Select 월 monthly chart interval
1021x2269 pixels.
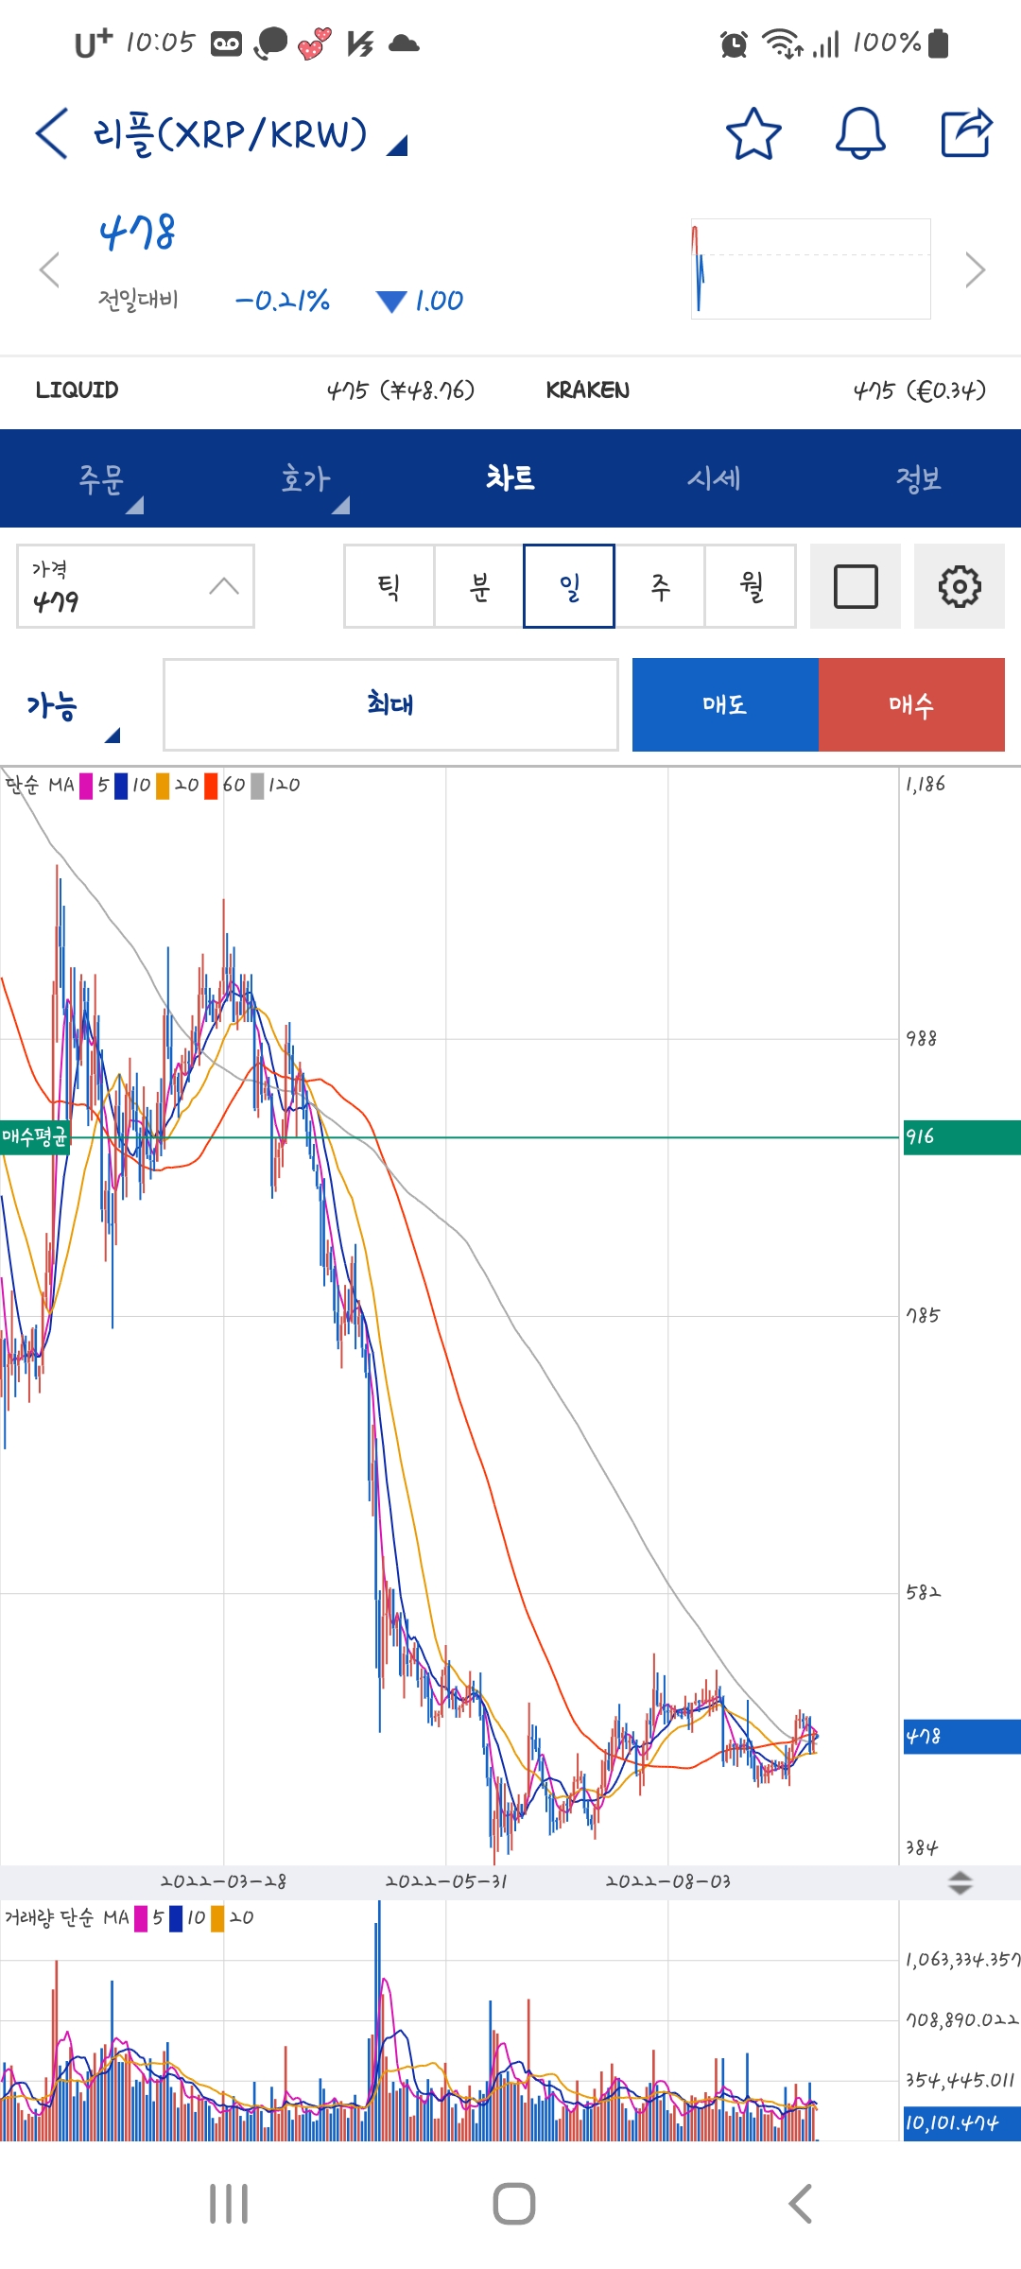[751, 586]
